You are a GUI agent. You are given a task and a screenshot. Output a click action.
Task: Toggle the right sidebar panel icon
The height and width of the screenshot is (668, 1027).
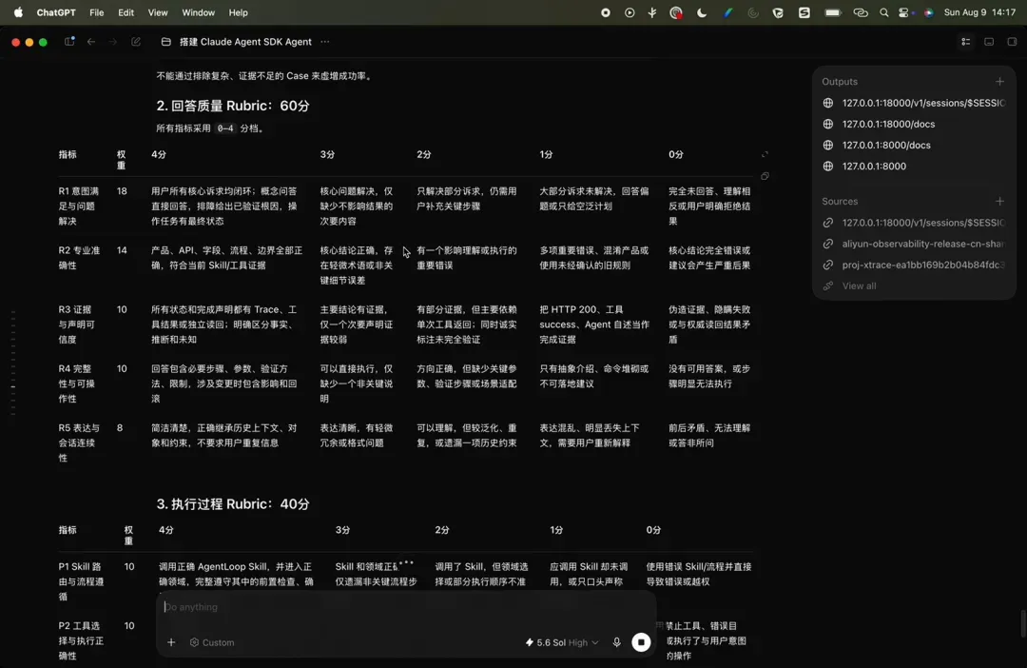pos(1012,41)
